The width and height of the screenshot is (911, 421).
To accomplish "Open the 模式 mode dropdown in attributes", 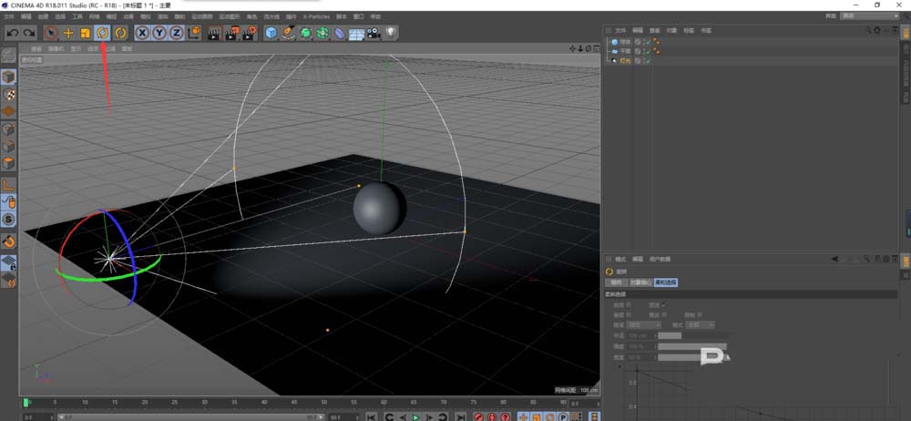I will 699,324.
